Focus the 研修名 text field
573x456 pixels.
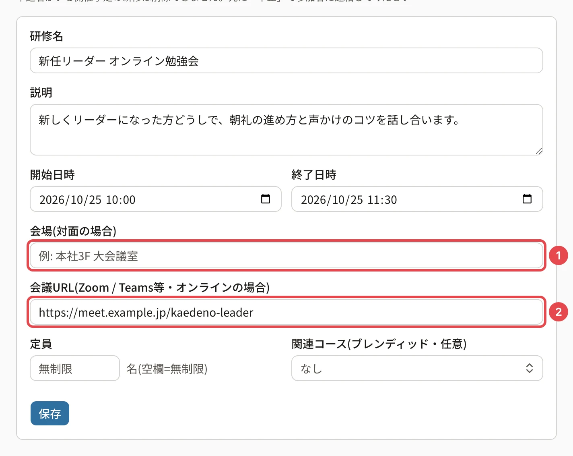(x=286, y=60)
